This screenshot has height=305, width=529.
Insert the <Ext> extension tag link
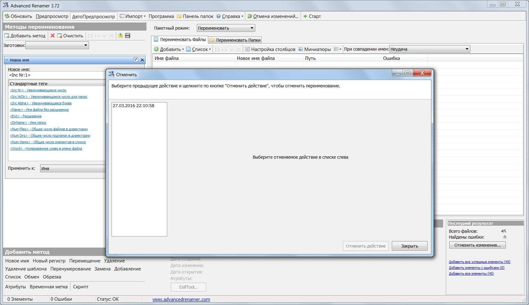[x=26, y=116]
